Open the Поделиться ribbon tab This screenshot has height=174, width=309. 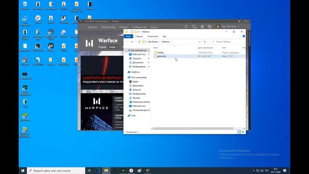[153, 36]
